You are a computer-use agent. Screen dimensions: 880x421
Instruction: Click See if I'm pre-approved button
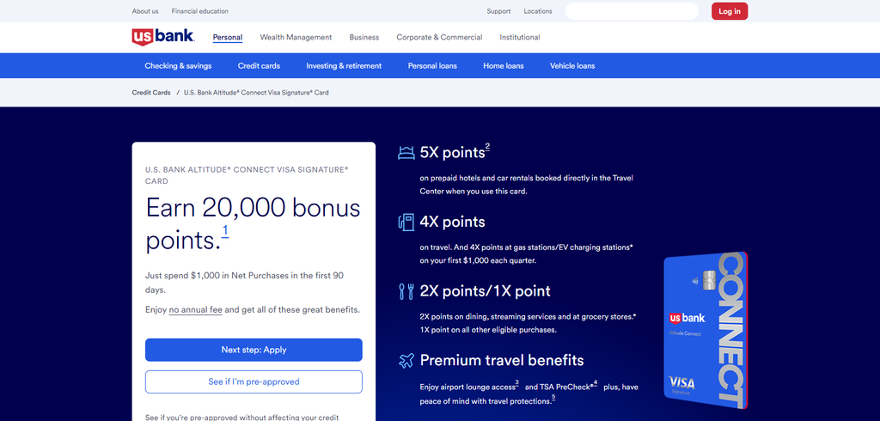click(x=254, y=381)
